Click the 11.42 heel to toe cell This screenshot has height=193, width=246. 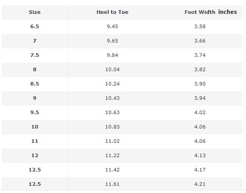pos(112,170)
